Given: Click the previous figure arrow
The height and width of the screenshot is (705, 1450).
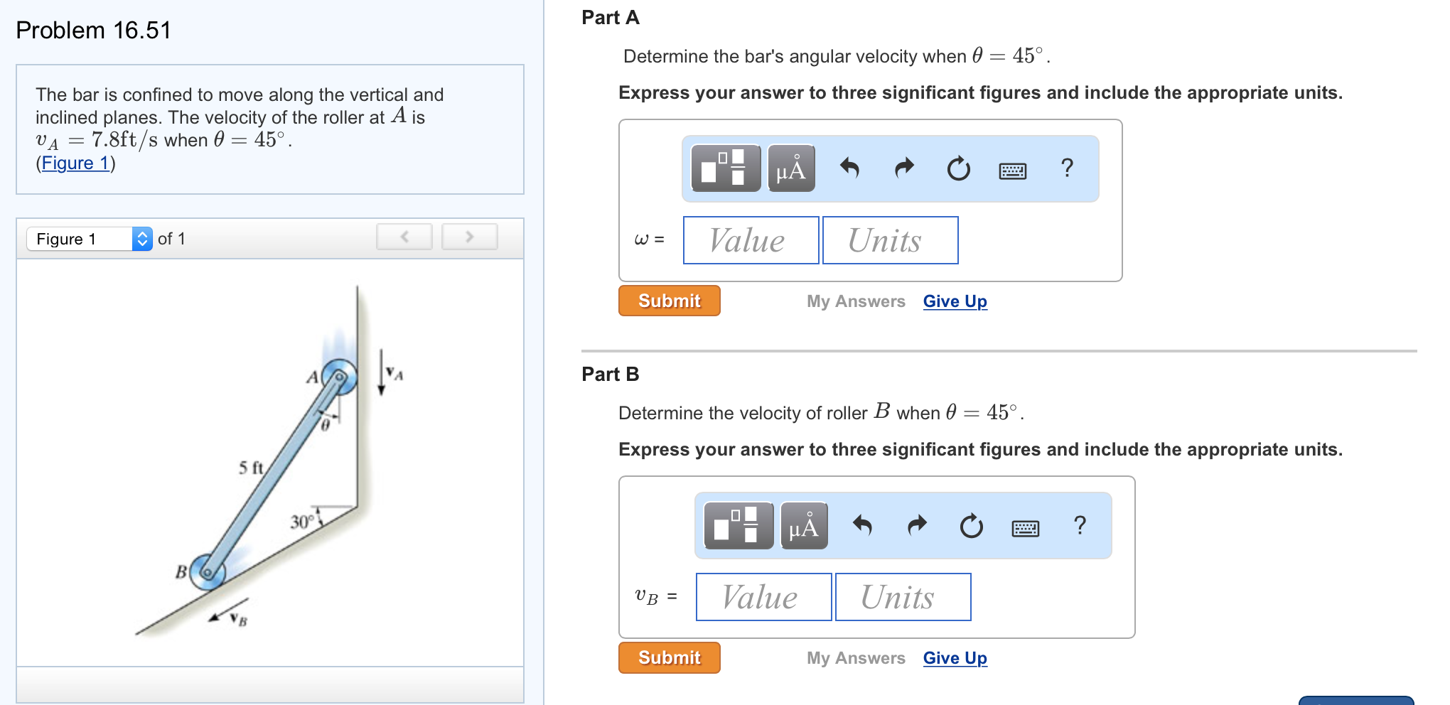Looking at the screenshot, I should click(404, 236).
